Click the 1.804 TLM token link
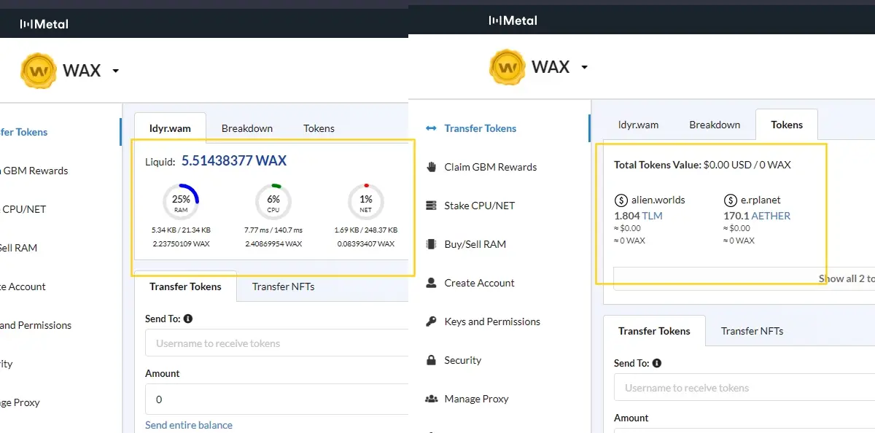The width and height of the screenshot is (875, 433). coord(638,216)
